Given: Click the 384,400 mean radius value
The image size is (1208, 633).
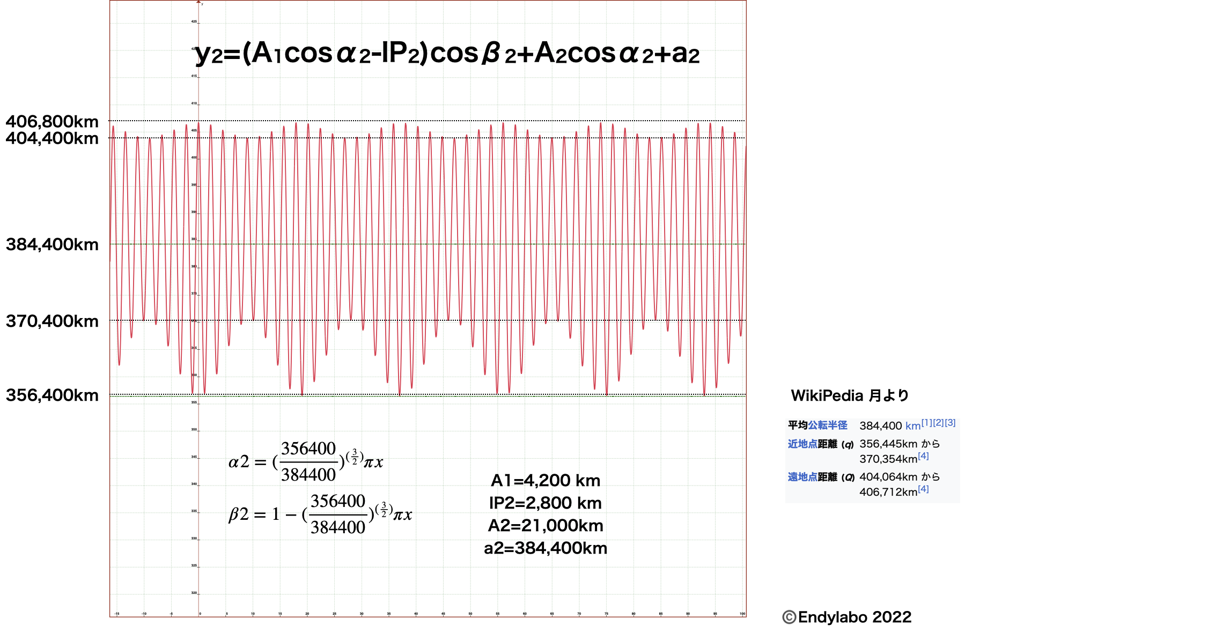Looking at the screenshot, I should click(x=880, y=426).
